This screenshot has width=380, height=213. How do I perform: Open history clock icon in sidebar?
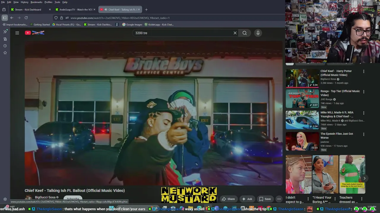pyautogui.click(x=5, y=46)
